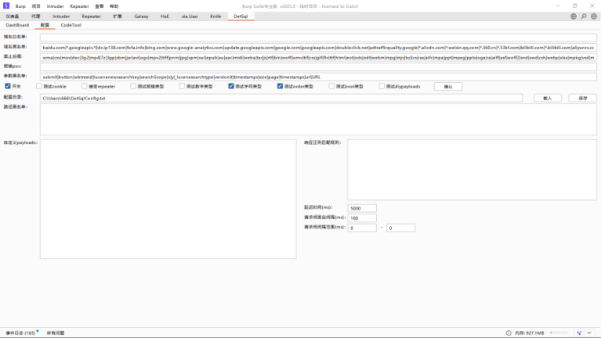Viewport: 601px width, 338px height.
Task: Select the 配置 sub-tab
Action: click(x=45, y=25)
